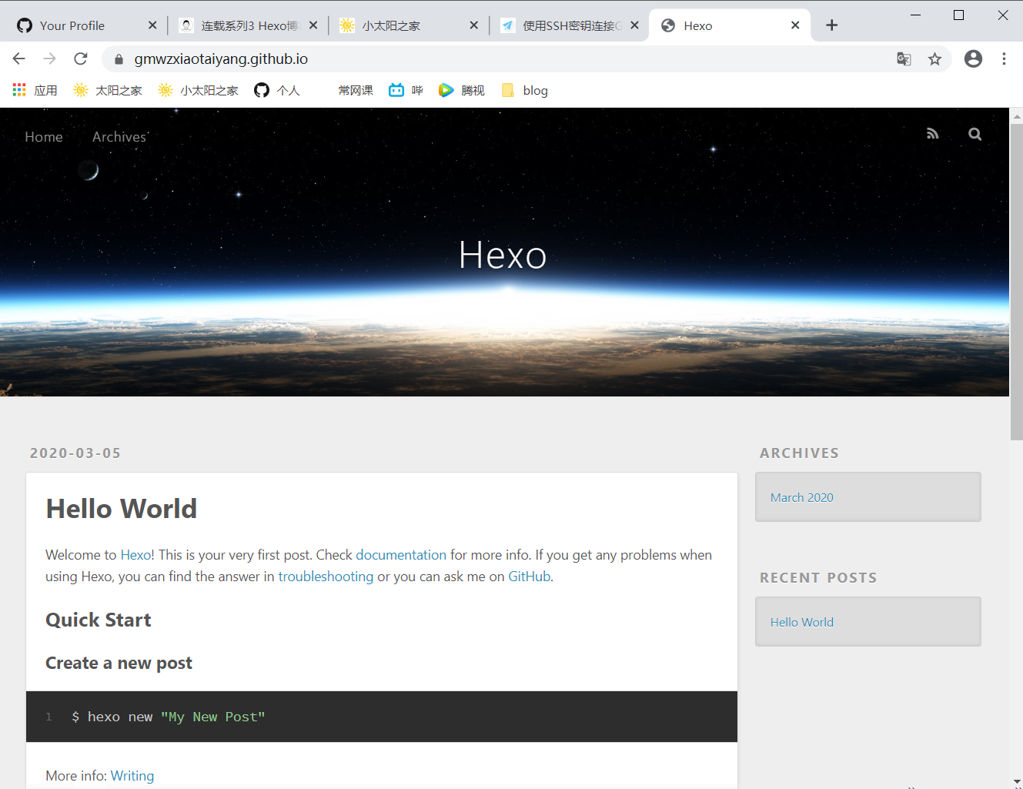Click the Home navigation link
The width and height of the screenshot is (1023, 789).
(x=44, y=137)
